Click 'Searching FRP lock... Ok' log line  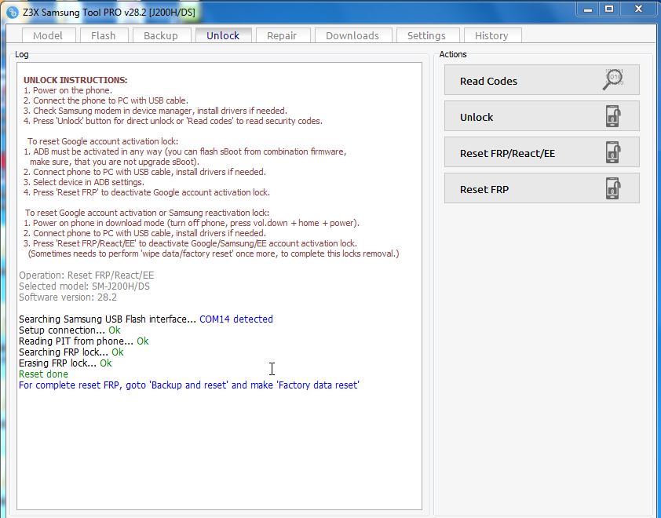point(71,352)
